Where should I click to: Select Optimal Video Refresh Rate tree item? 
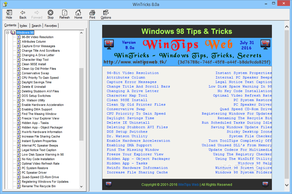pos(40,164)
